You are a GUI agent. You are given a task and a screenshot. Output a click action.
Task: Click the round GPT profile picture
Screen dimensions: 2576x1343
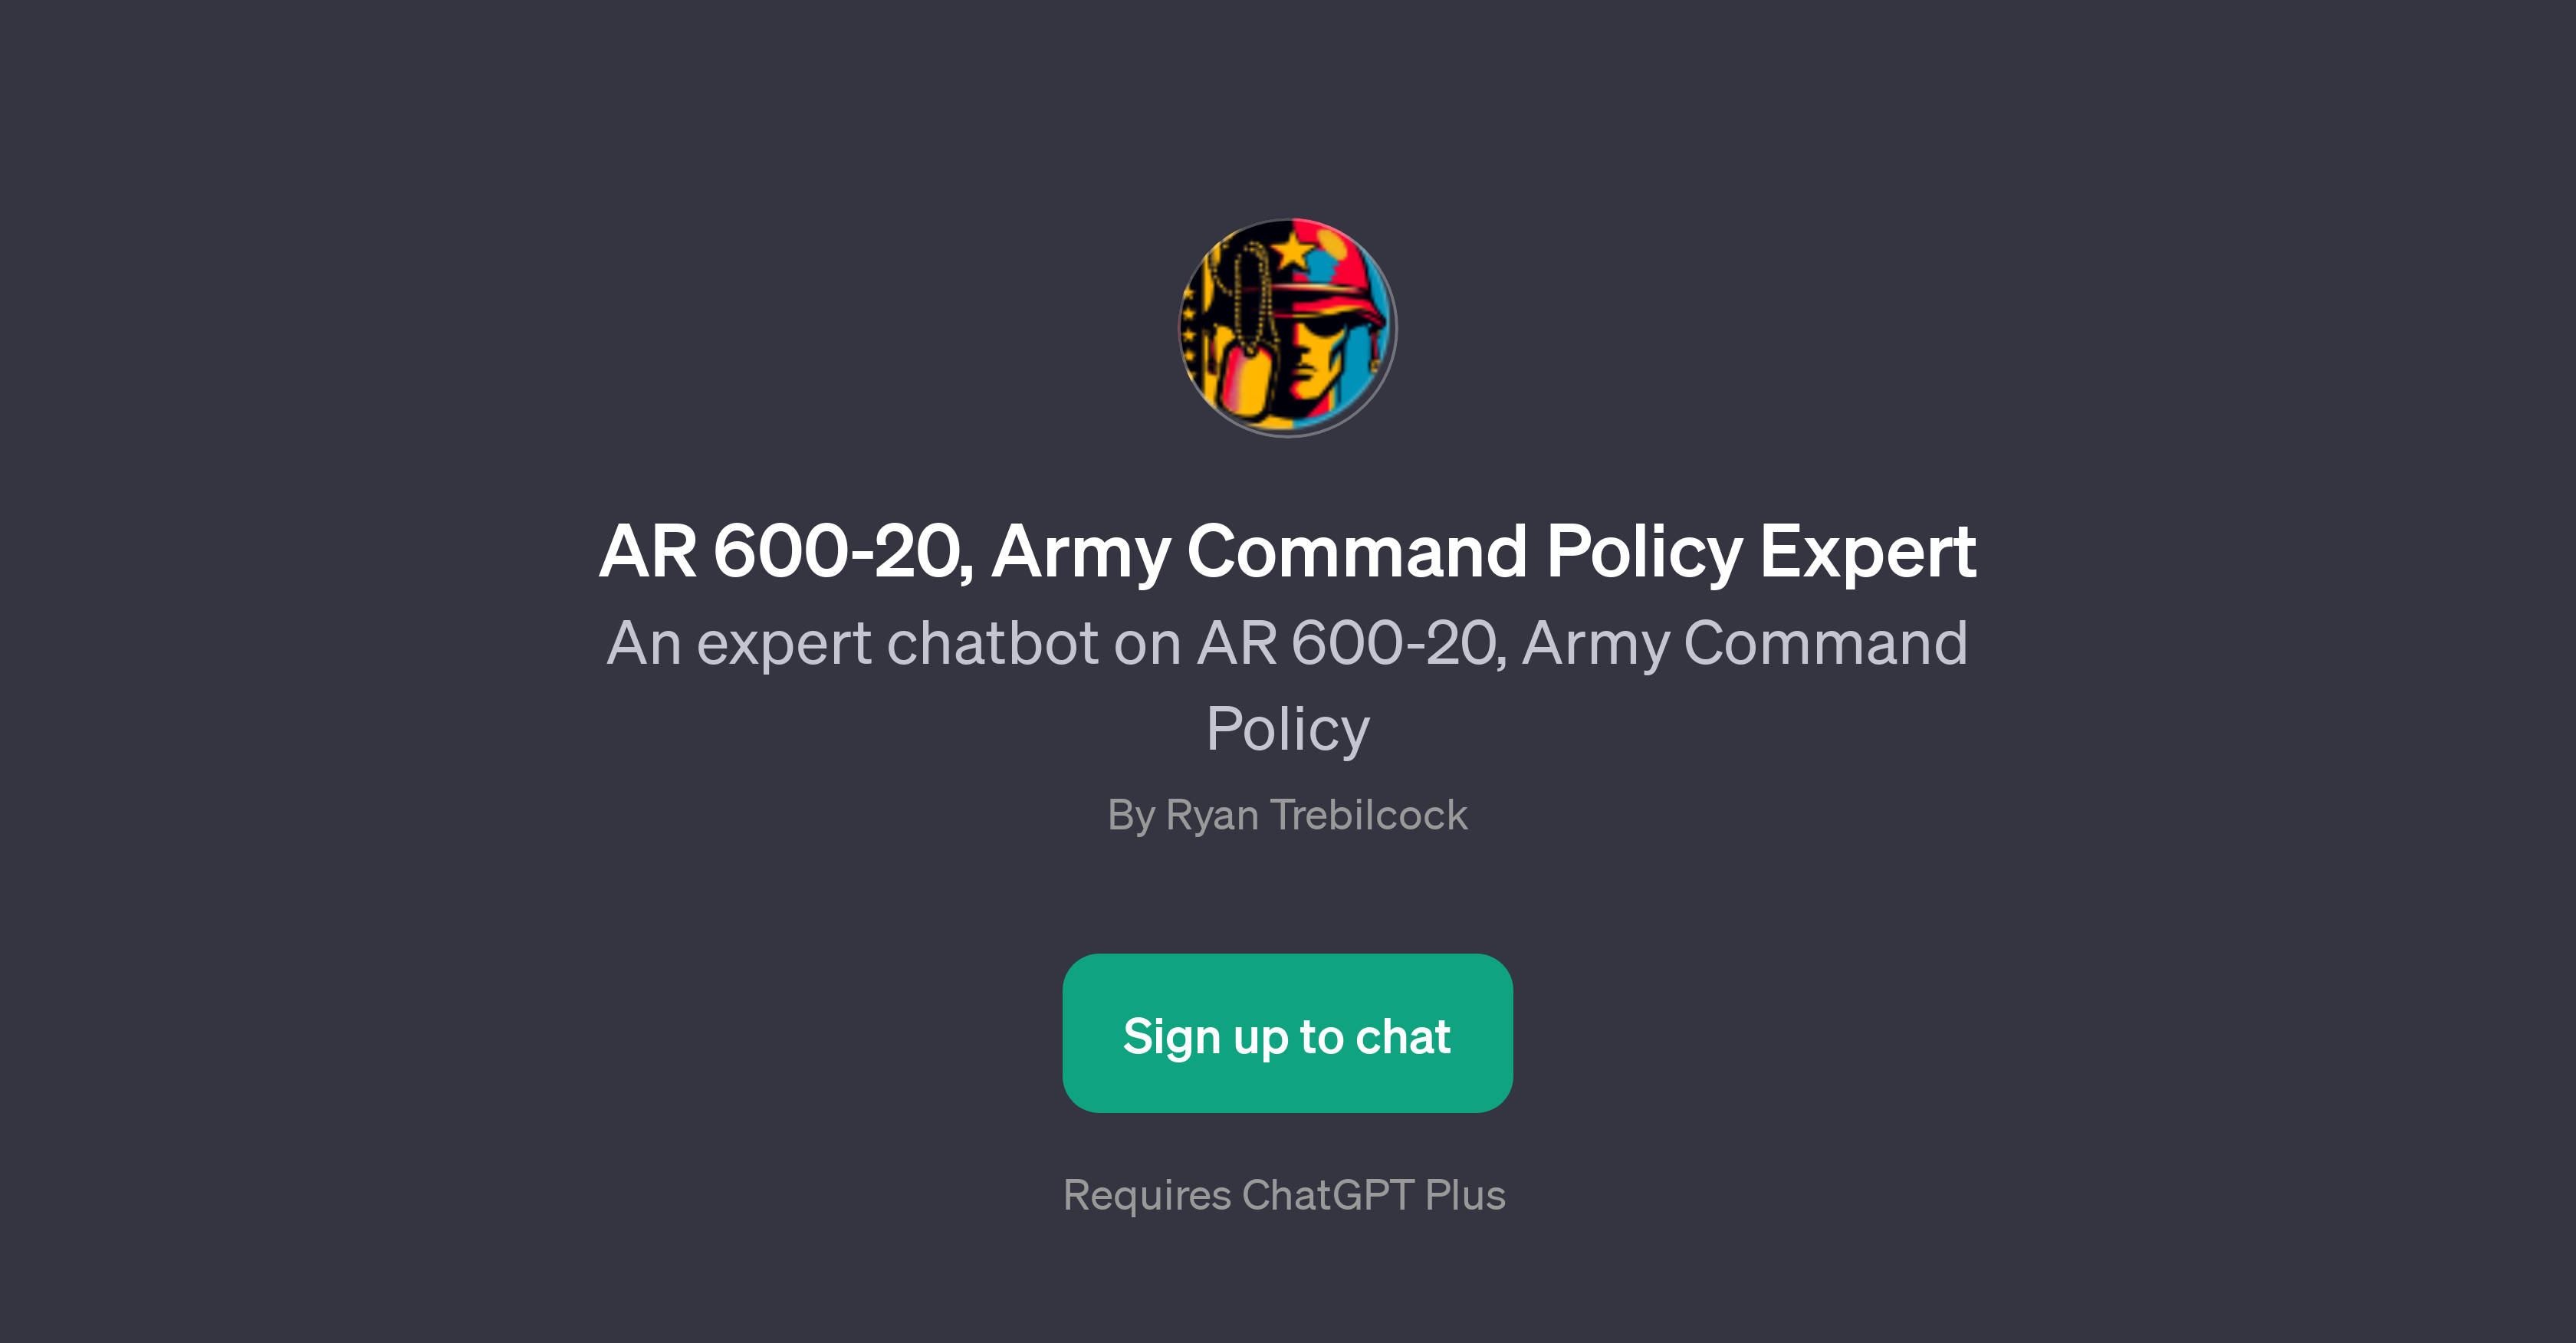(1288, 330)
